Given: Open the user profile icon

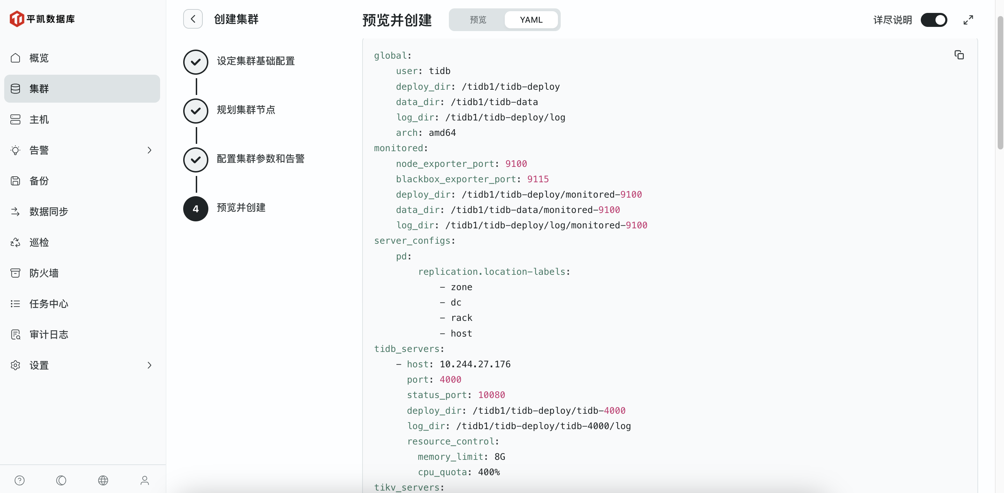Looking at the screenshot, I should (x=145, y=480).
